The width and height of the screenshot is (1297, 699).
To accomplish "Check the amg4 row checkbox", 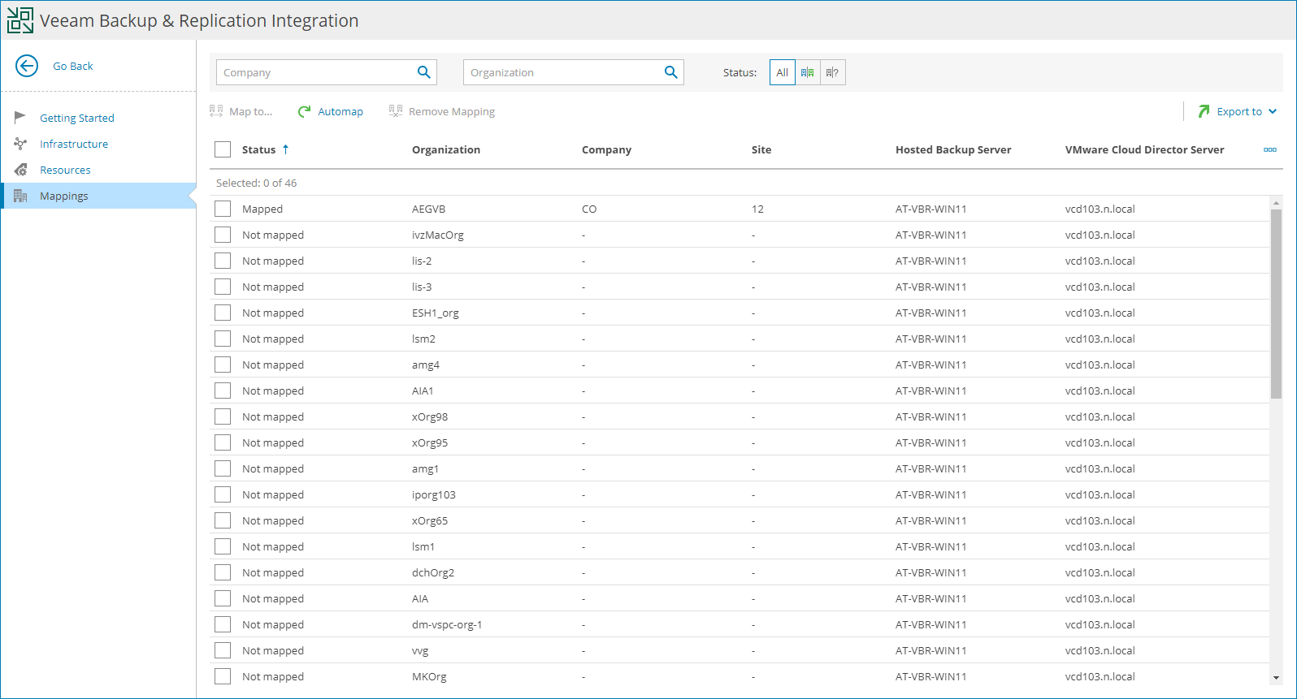I will [223, 365].
